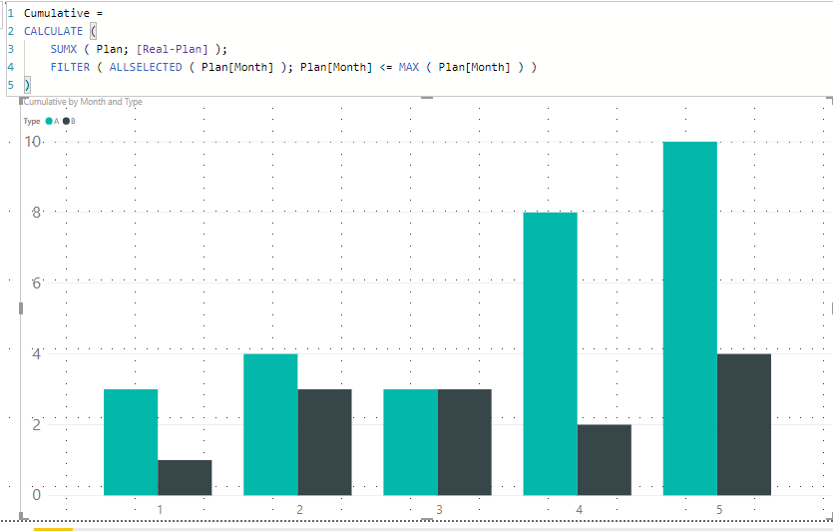The width and height of the screenshot is (833, 531).
Task: Select the teal Type A bar for month 4
Action: (551, 353)
